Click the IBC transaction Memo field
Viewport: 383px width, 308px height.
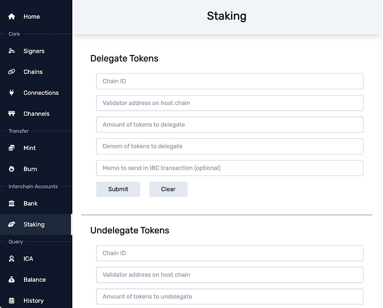[x=230, y=168]
